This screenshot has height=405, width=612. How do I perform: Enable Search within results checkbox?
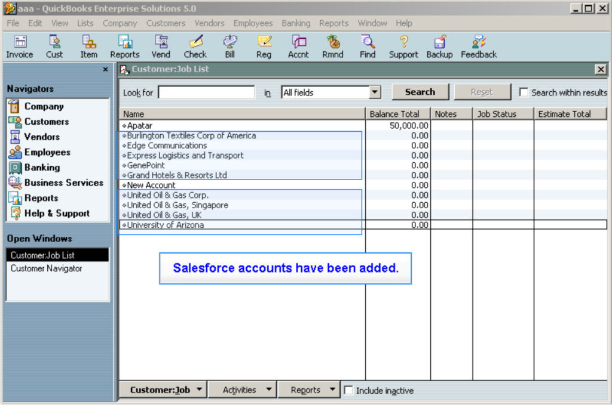coord(524,92)
